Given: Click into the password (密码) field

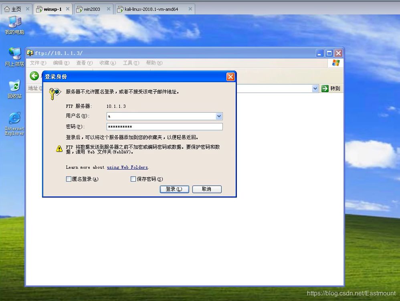Looking at the screenshot, I should 165,127.
